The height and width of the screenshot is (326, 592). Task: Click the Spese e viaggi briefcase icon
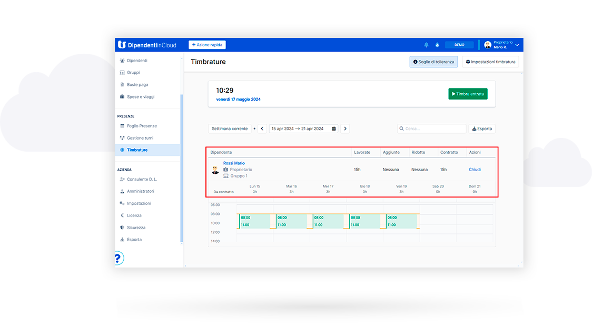[x=122, y=96]
